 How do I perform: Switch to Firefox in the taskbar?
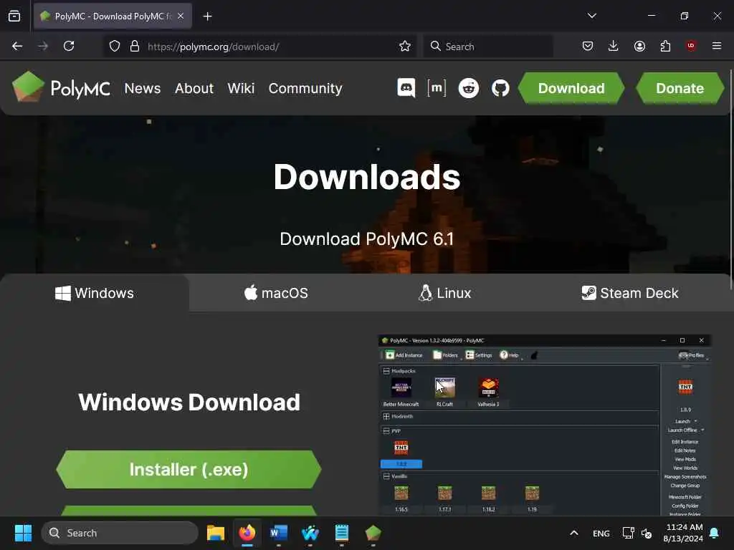[247, 533]
